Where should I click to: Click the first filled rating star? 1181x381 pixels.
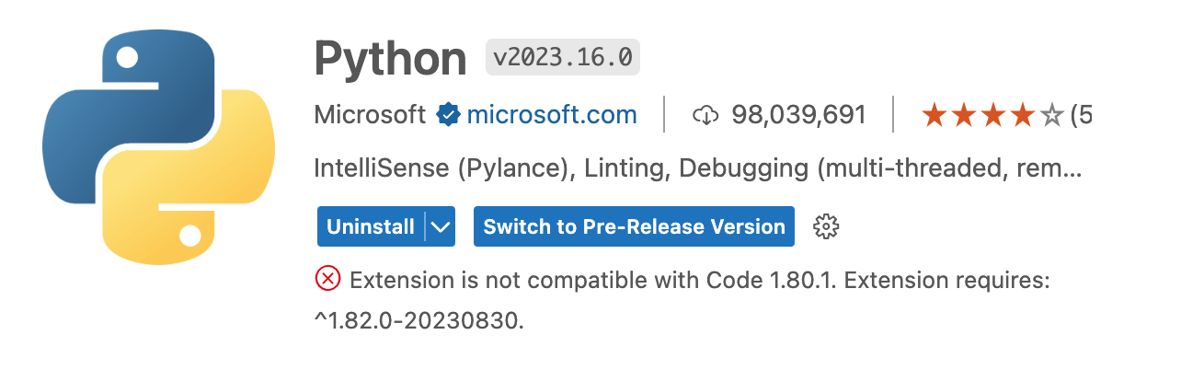coord(934,114)
